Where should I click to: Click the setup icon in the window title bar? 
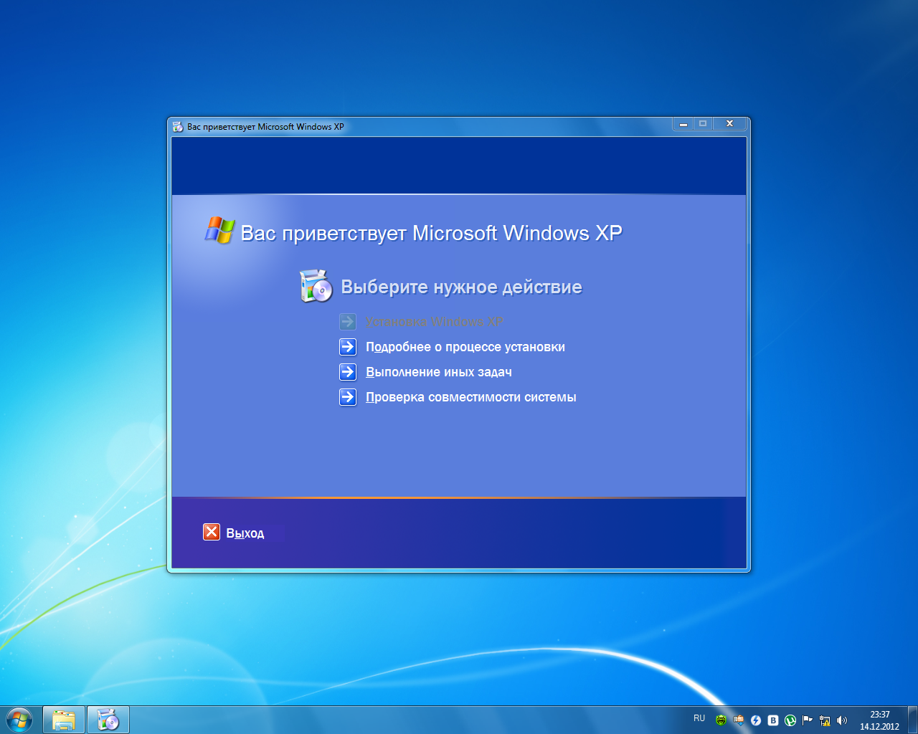point(178,127)
